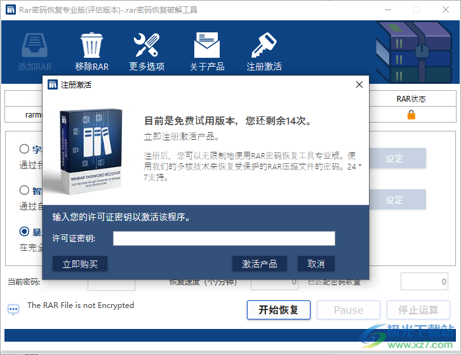Viewport: 461px width, 355px height.
Task: Click the current password display field
Action: [111, 284]
